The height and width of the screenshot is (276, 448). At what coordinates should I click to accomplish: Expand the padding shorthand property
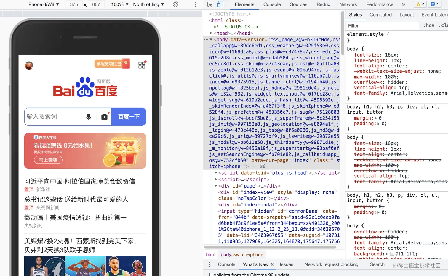[x=378, y=124]
